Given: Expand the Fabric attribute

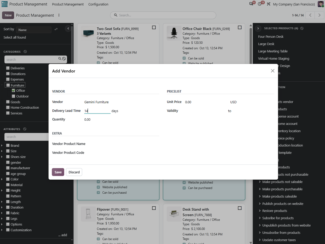Looking at the screenshot, I should (x=2, y=213).
